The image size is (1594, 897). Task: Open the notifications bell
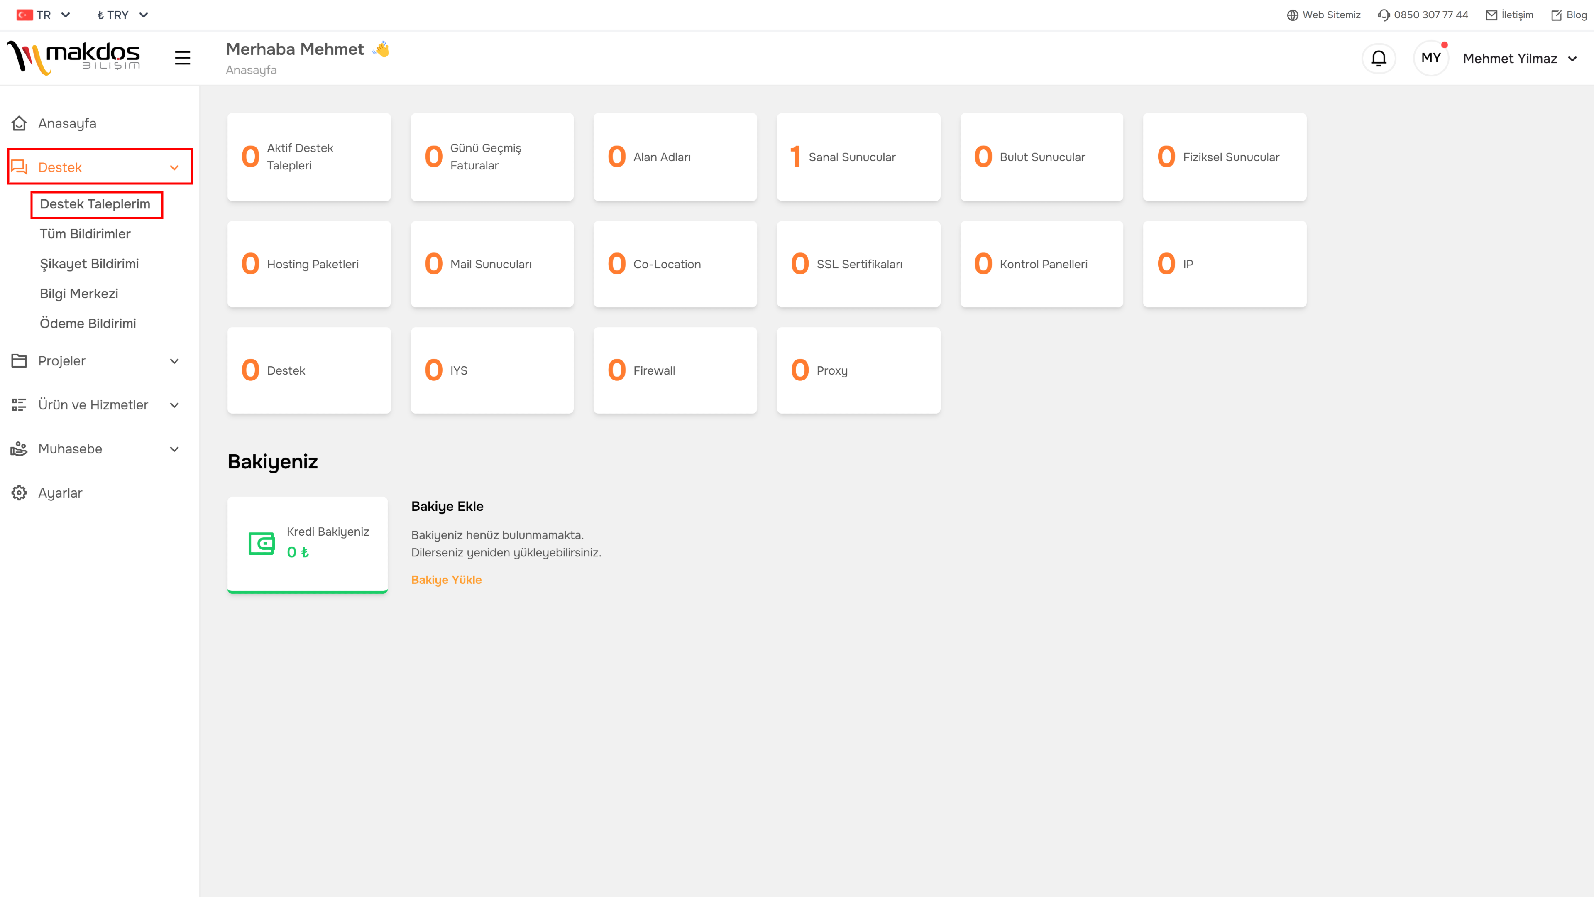pyautogui.click(x=1379, y=58)
